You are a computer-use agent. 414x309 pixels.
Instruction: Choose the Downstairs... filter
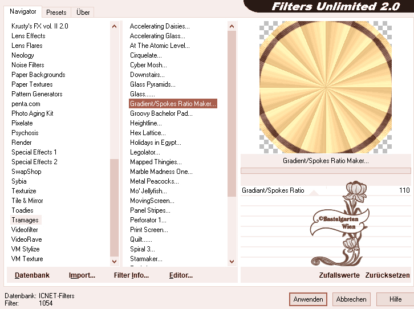click(147, 75)
